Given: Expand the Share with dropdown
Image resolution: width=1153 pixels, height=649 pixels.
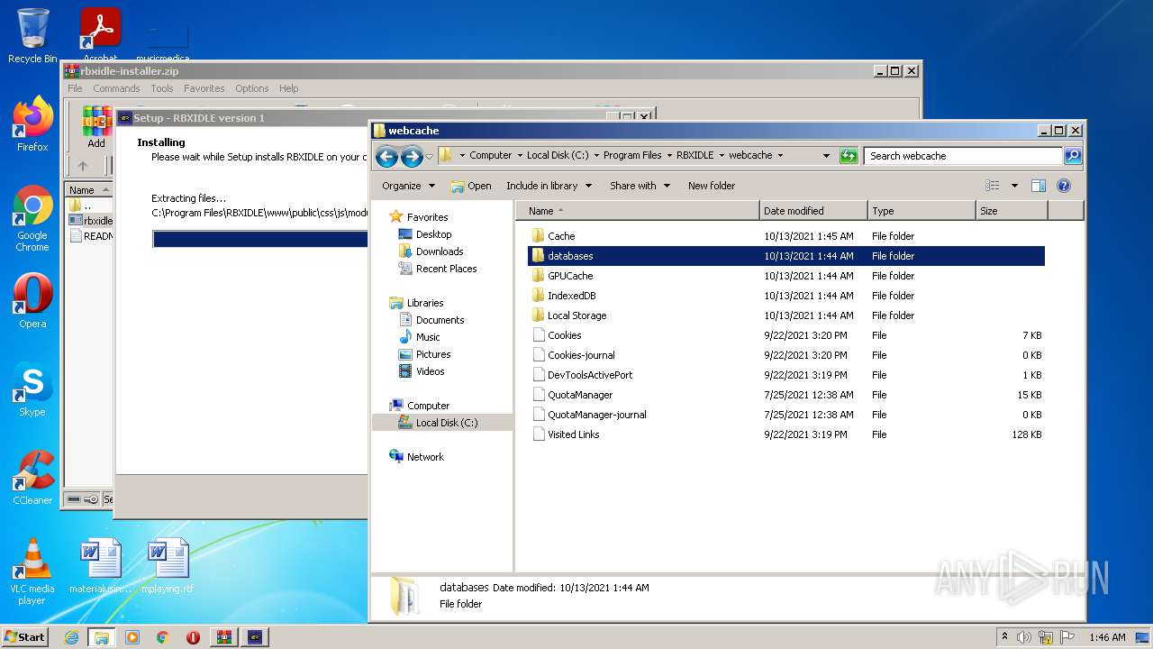Looking at the screenshot, I should [640, 186].
